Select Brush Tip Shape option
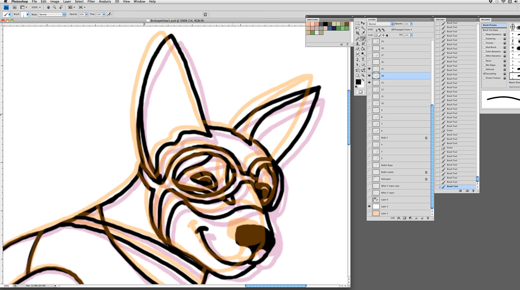The width and height of the screenshot is (520, 290). point(491,30)
